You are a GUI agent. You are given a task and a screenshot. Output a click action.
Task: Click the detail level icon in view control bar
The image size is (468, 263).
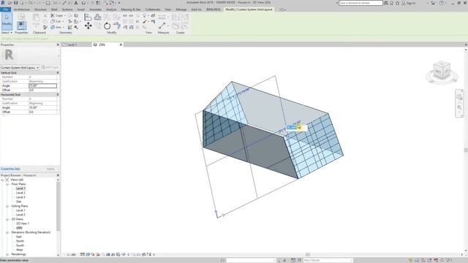(x=83, y=254)
